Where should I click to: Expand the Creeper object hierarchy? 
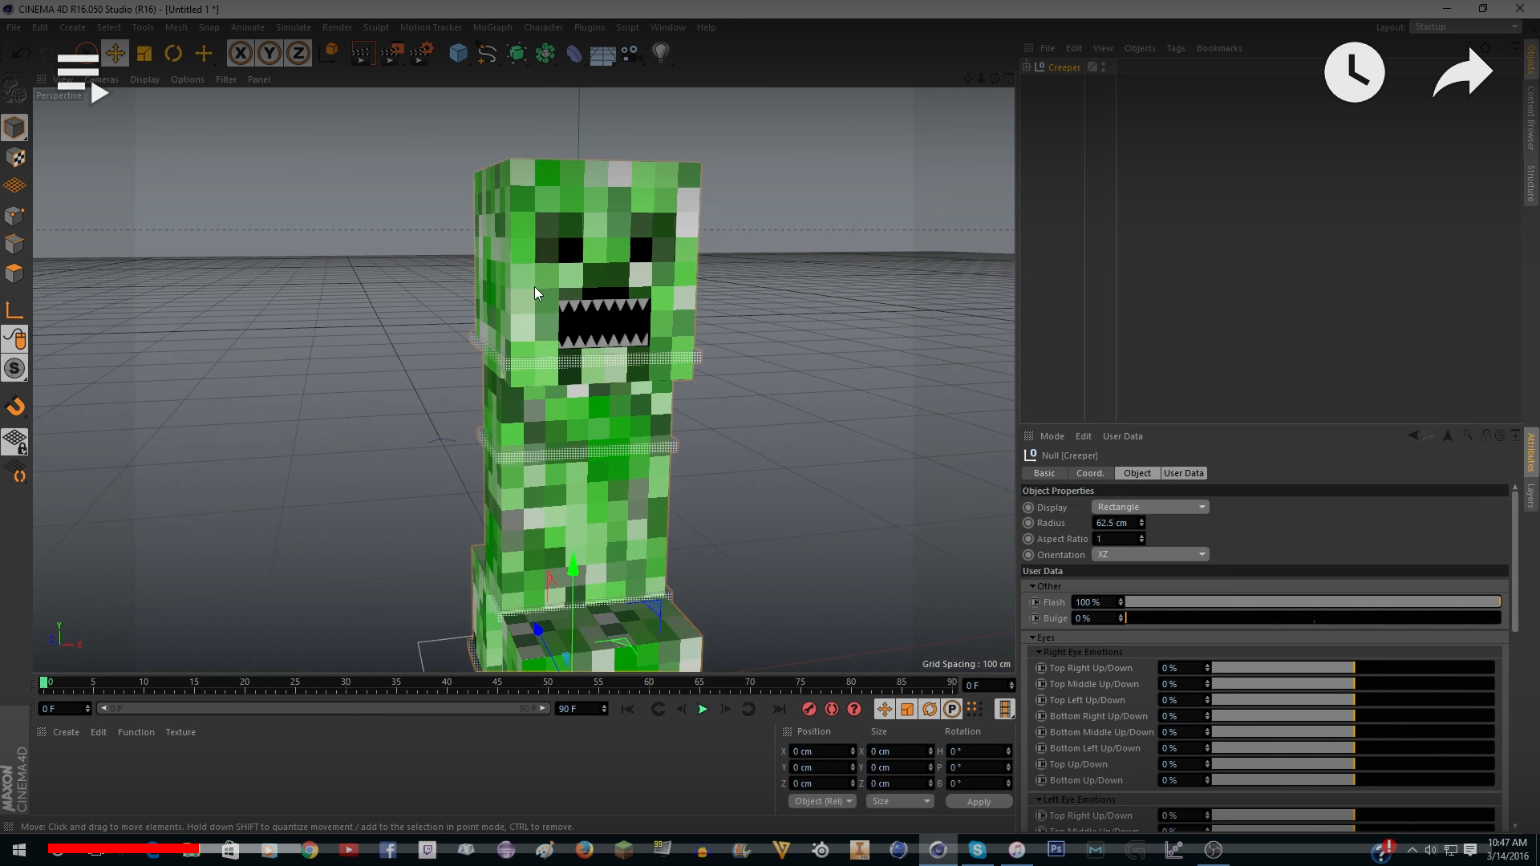(x=1026, y=67)
